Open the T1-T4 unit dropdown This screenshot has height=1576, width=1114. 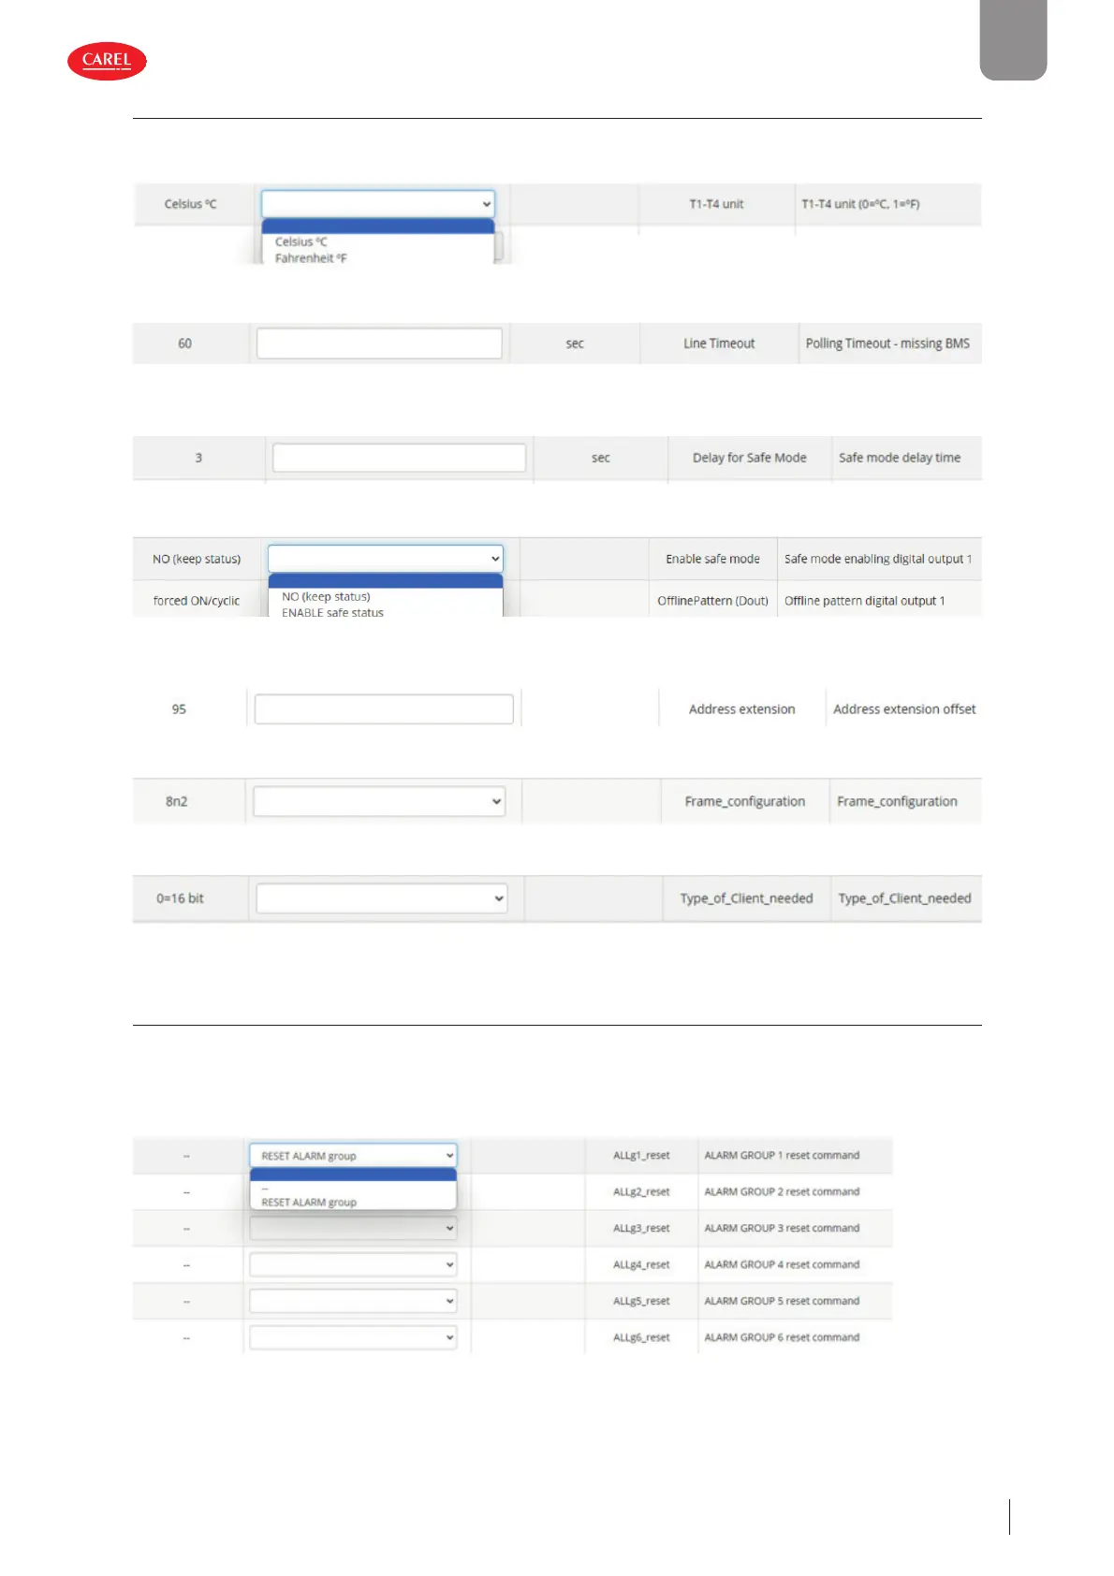[378, 204]
